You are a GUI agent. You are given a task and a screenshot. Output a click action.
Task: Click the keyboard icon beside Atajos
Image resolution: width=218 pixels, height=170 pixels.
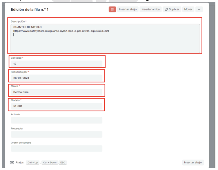click(x=12, y=162)
